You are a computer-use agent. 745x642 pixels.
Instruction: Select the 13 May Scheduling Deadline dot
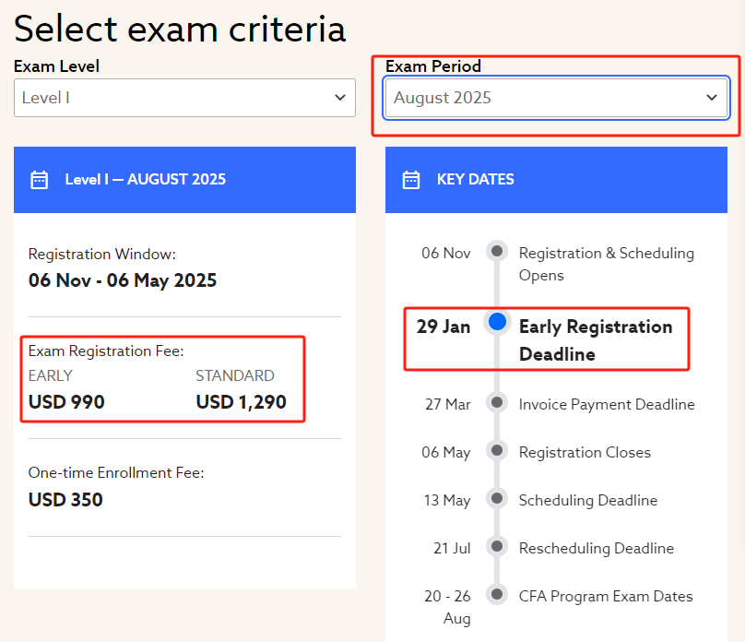pyautogui.click(x=497, y=498)
